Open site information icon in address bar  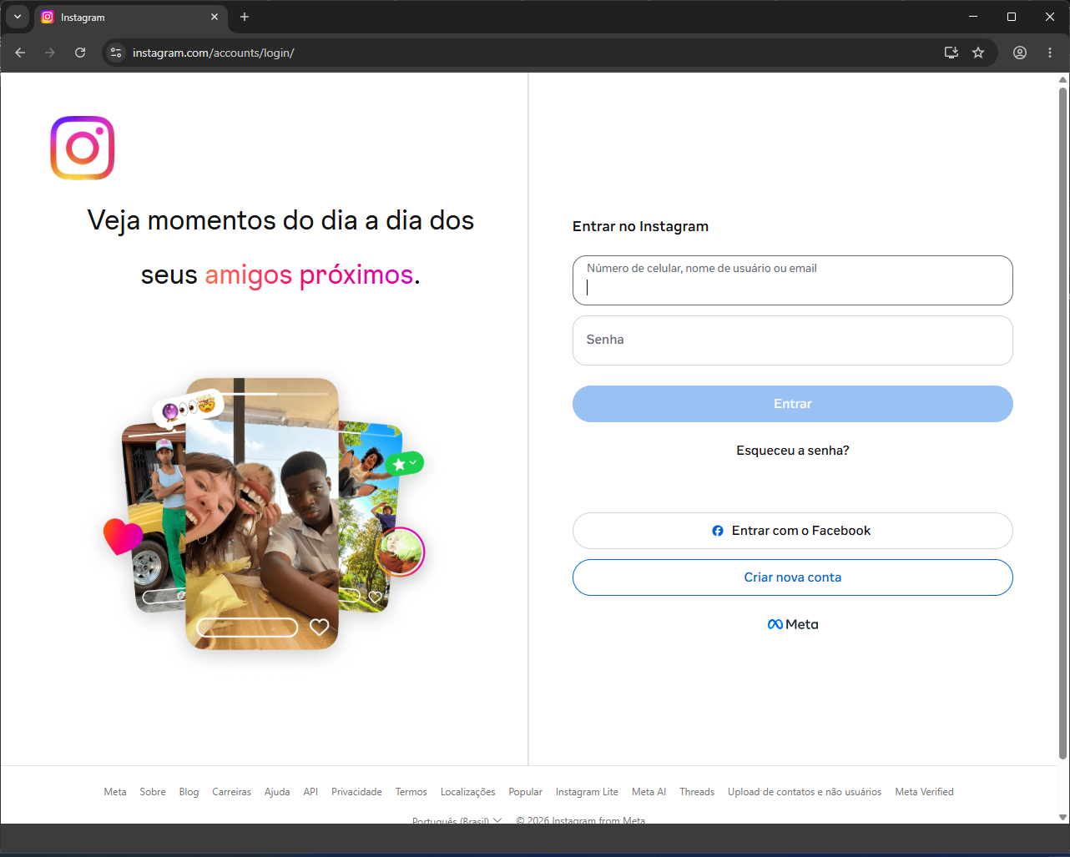tap(116, 53)
